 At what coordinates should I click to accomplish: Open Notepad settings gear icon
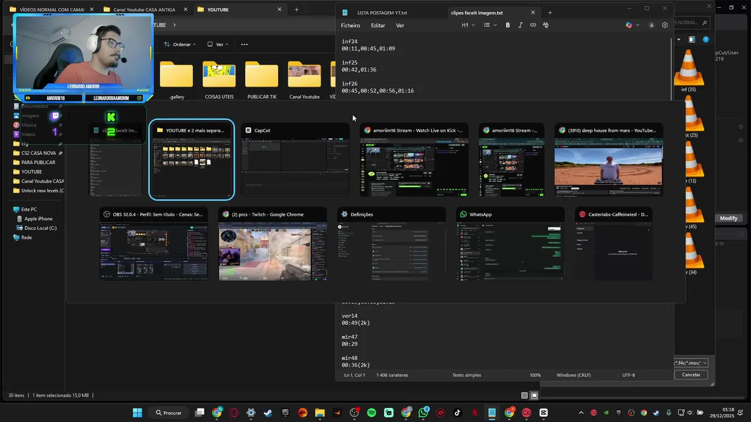pos(665,25)
